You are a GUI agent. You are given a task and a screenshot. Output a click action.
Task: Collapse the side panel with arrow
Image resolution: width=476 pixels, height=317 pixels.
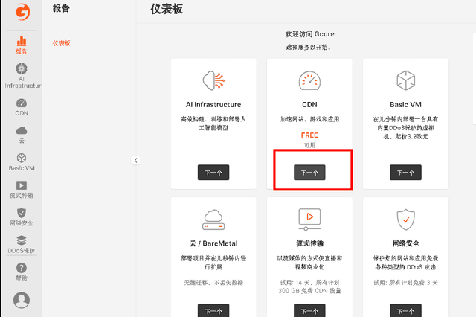point(135,160)
